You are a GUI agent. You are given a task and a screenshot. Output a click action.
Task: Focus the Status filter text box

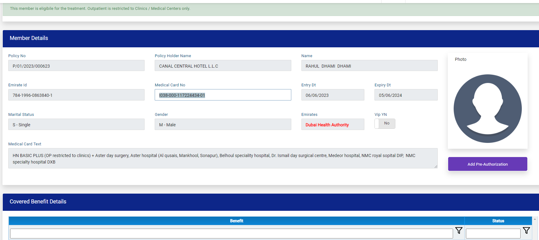click(493, 234)
